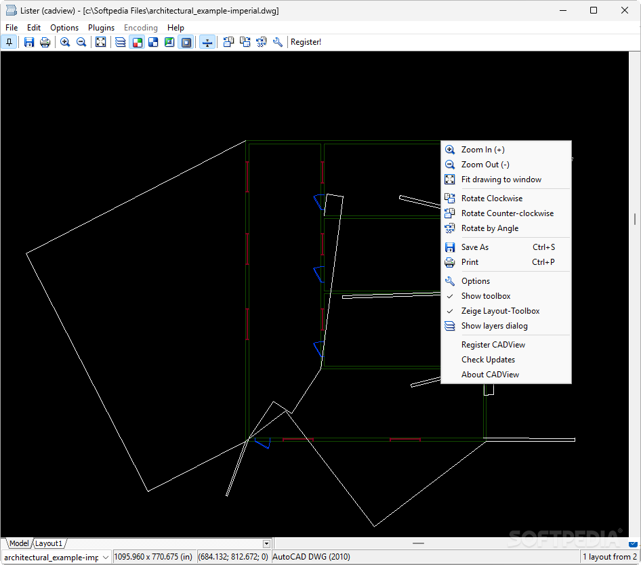Toggle the gray square frame toolbar icon
The height and width of the screenshot is (565, 641).
(x=186, y=42)
